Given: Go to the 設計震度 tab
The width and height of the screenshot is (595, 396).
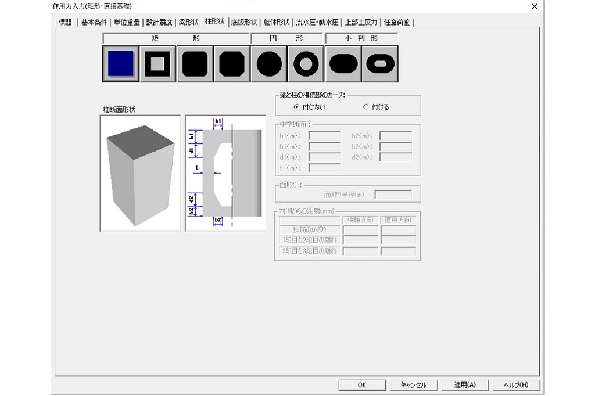Looking at the screenshot, I should pyautogui.click(x=159, y=23).
